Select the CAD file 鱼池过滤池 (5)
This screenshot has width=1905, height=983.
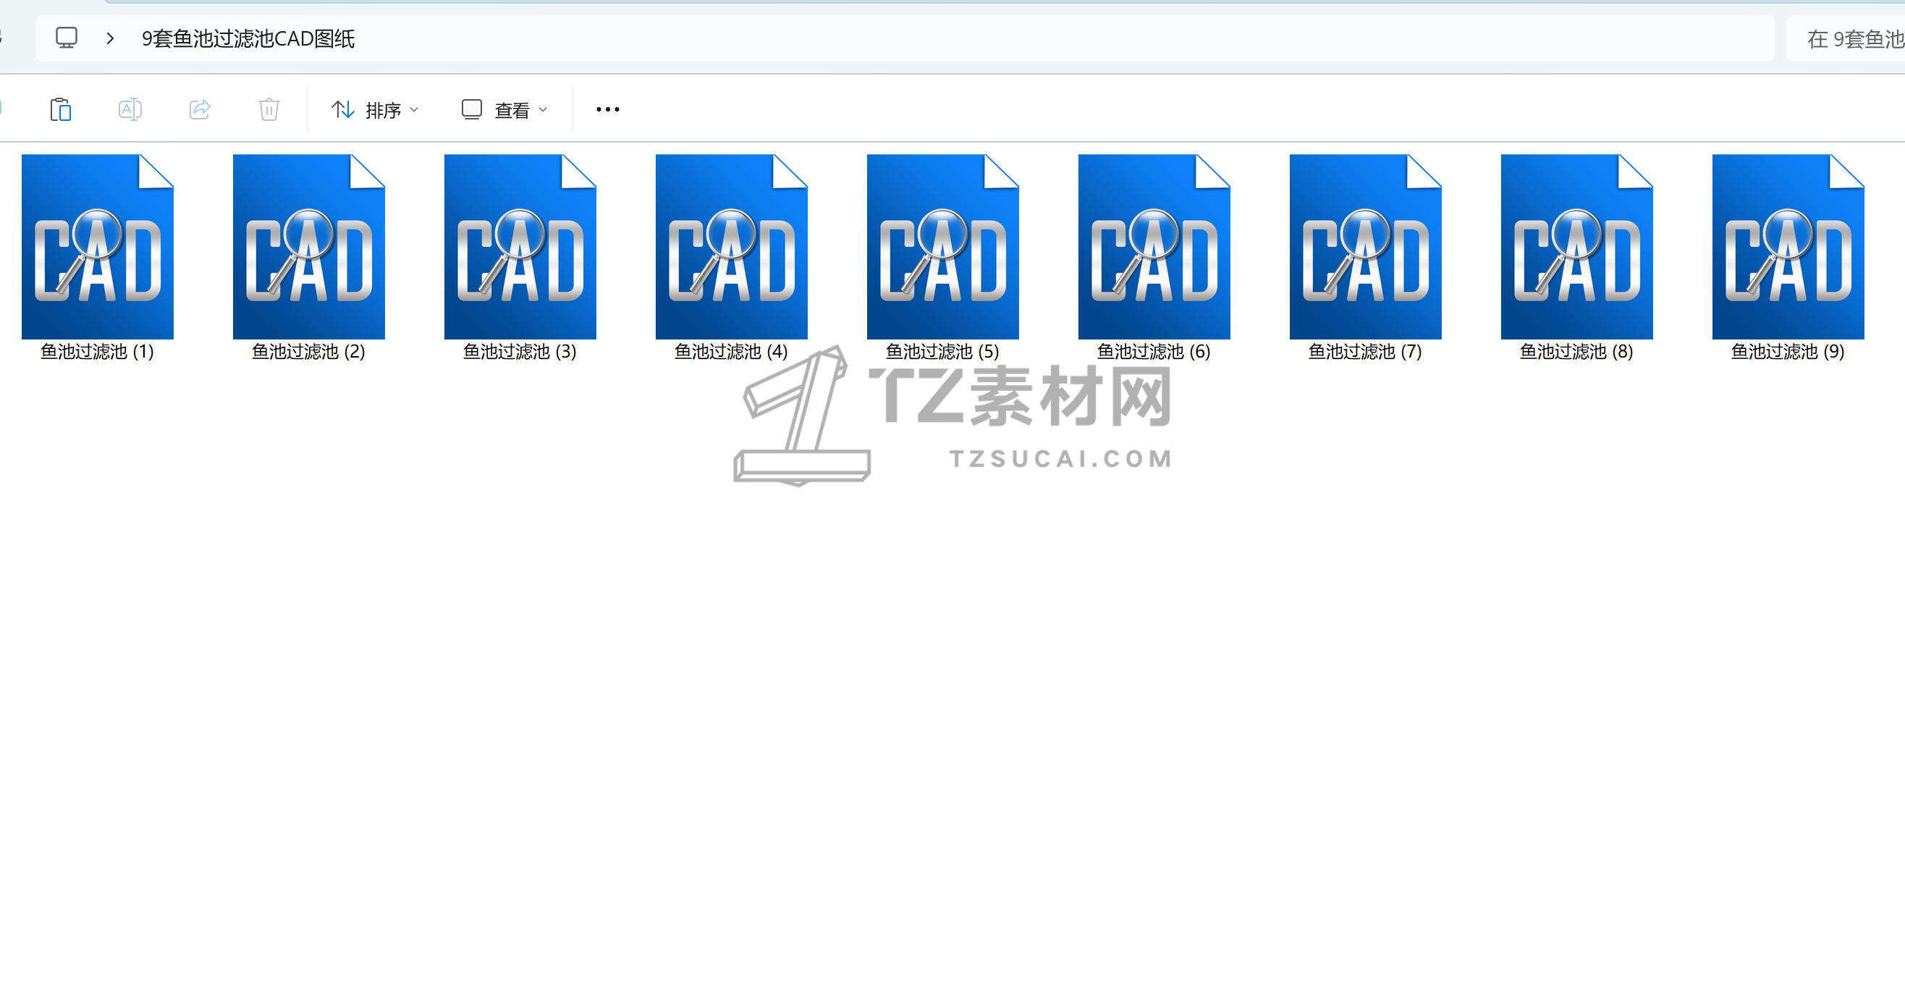click(x=942, y=247)
